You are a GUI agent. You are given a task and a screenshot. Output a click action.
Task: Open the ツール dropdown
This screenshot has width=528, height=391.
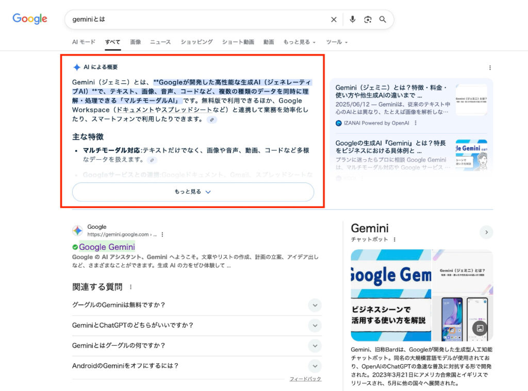coord(335,42)
